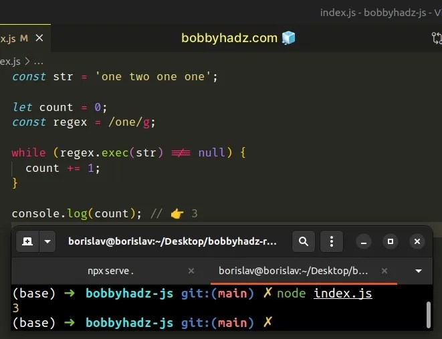Open dropdown next to new tab button
This screenshot has height=339, width=442.
pyautogui.click(x=47, y=241)
